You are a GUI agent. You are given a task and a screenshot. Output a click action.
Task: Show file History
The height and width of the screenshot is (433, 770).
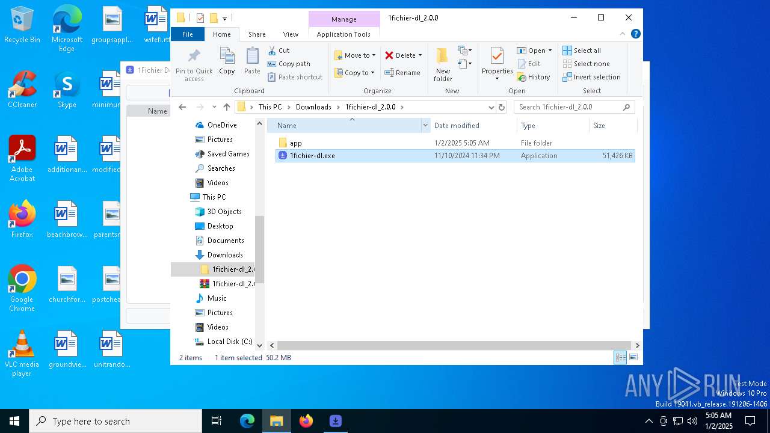[x=534, y=77]
